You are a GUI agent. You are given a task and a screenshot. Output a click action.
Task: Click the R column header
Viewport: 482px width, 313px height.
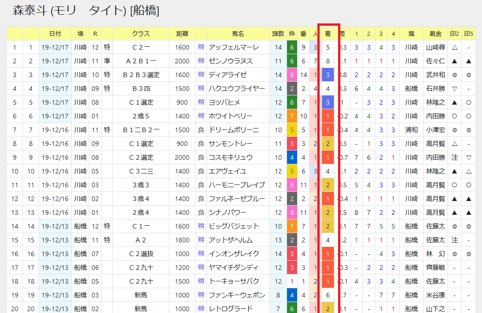point(95,34)
